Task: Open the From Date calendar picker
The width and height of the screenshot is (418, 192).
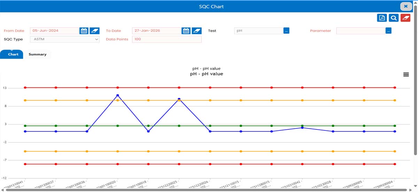Action: [x=84, y=31]
